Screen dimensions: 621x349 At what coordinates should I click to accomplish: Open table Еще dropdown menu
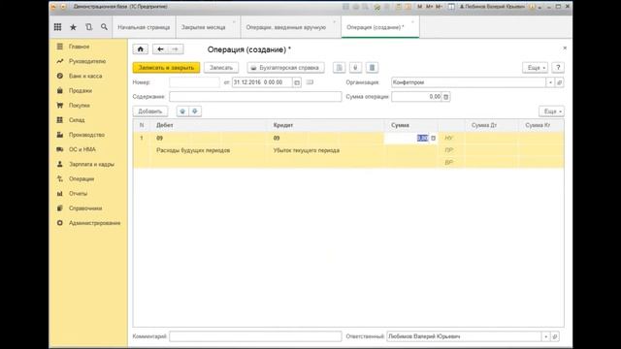tap(552, 111)
